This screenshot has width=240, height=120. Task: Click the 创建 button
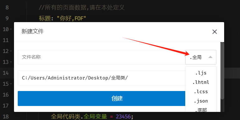click(x=101, y=98)
